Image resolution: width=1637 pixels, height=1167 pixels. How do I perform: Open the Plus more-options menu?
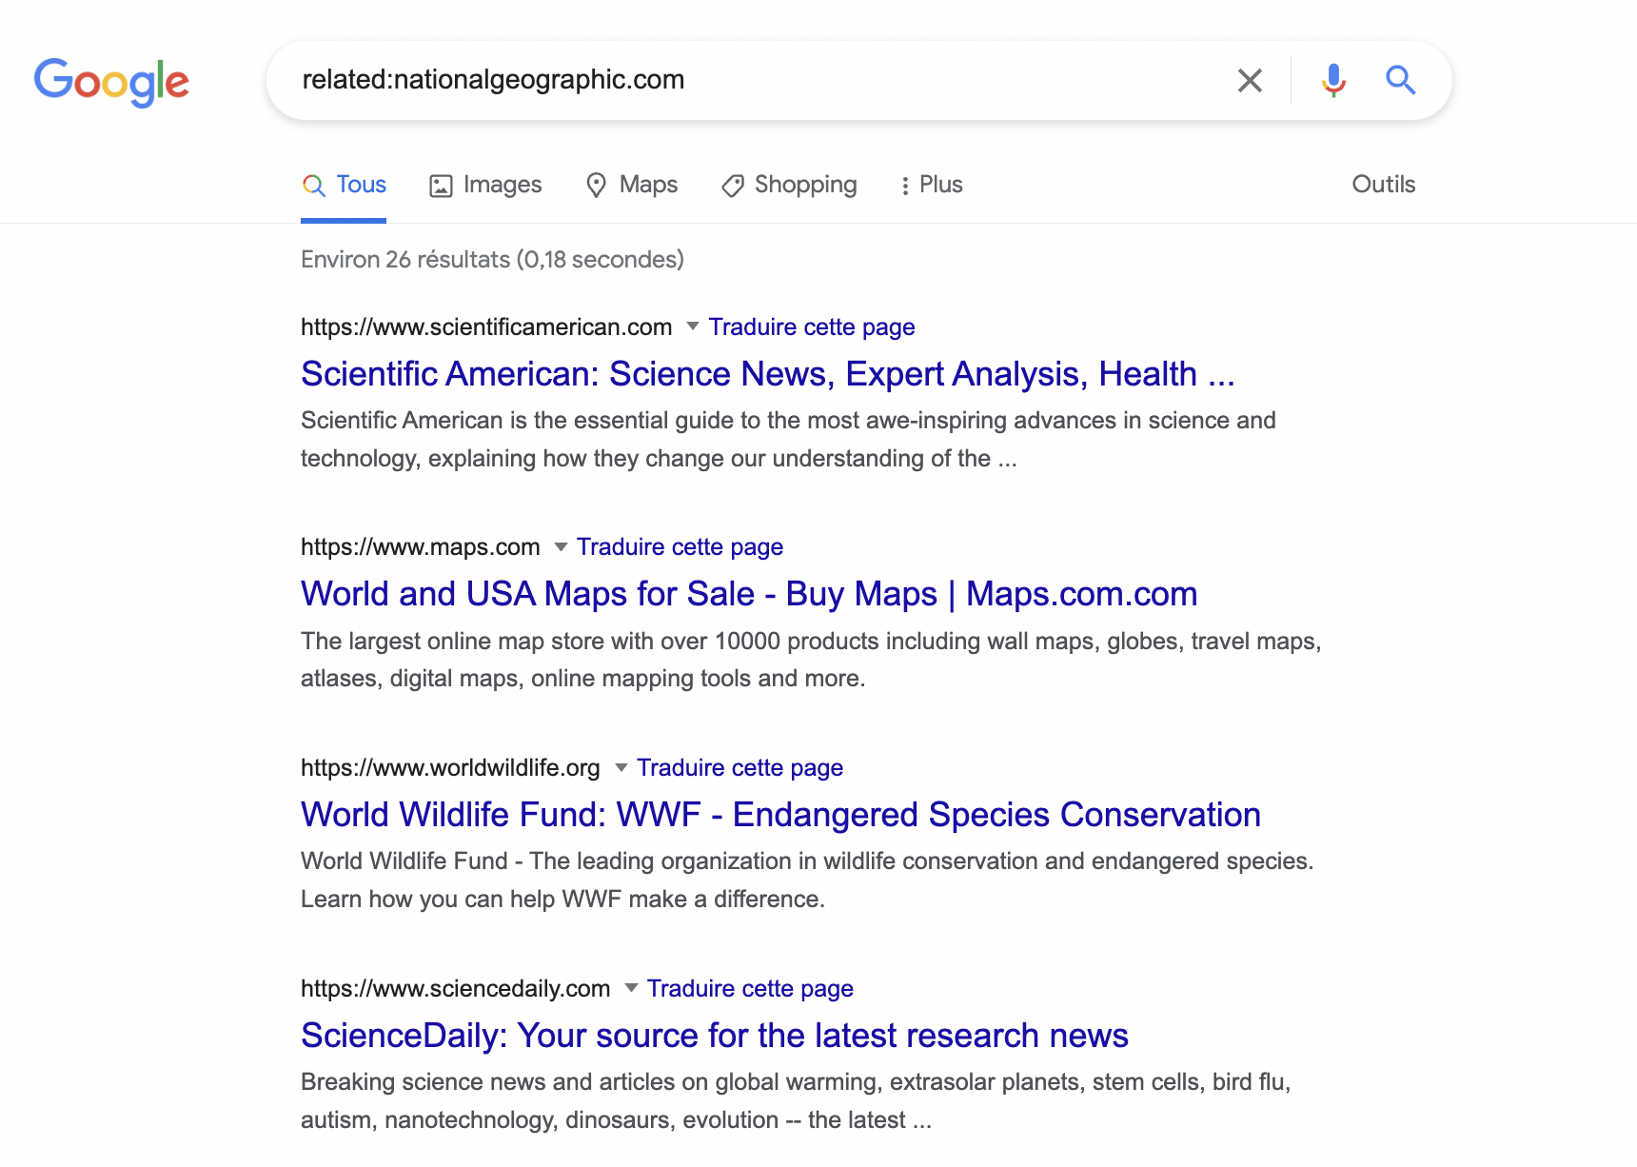(x=931, y=185)
